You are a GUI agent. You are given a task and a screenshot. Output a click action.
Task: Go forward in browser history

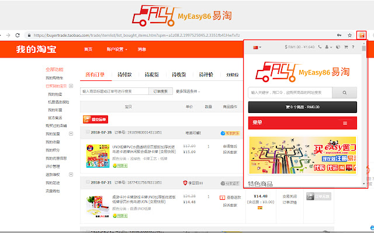[8, 35]
